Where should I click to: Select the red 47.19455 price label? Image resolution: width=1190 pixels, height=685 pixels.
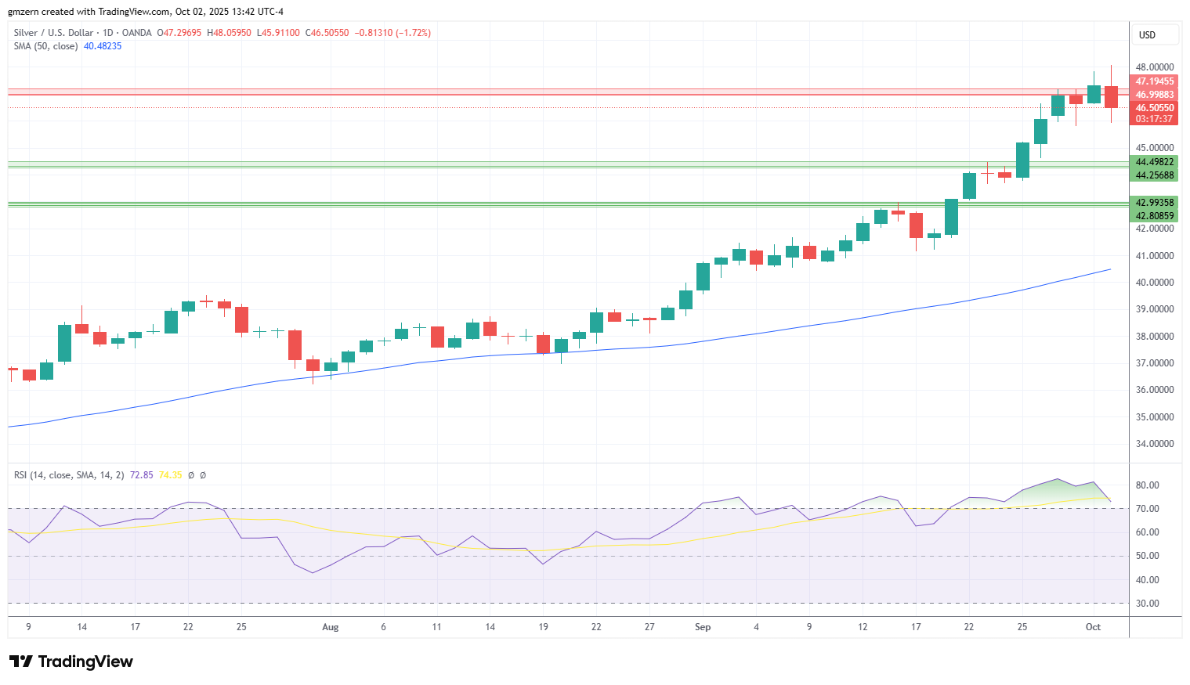pyautogui.click(x=1154, y=81)
